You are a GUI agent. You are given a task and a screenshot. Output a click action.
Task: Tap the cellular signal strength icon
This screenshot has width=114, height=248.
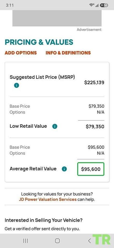(x=97, y=6)
